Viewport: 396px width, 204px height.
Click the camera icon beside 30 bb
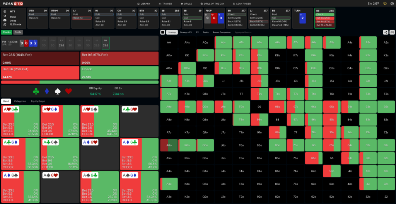(5, 20)
